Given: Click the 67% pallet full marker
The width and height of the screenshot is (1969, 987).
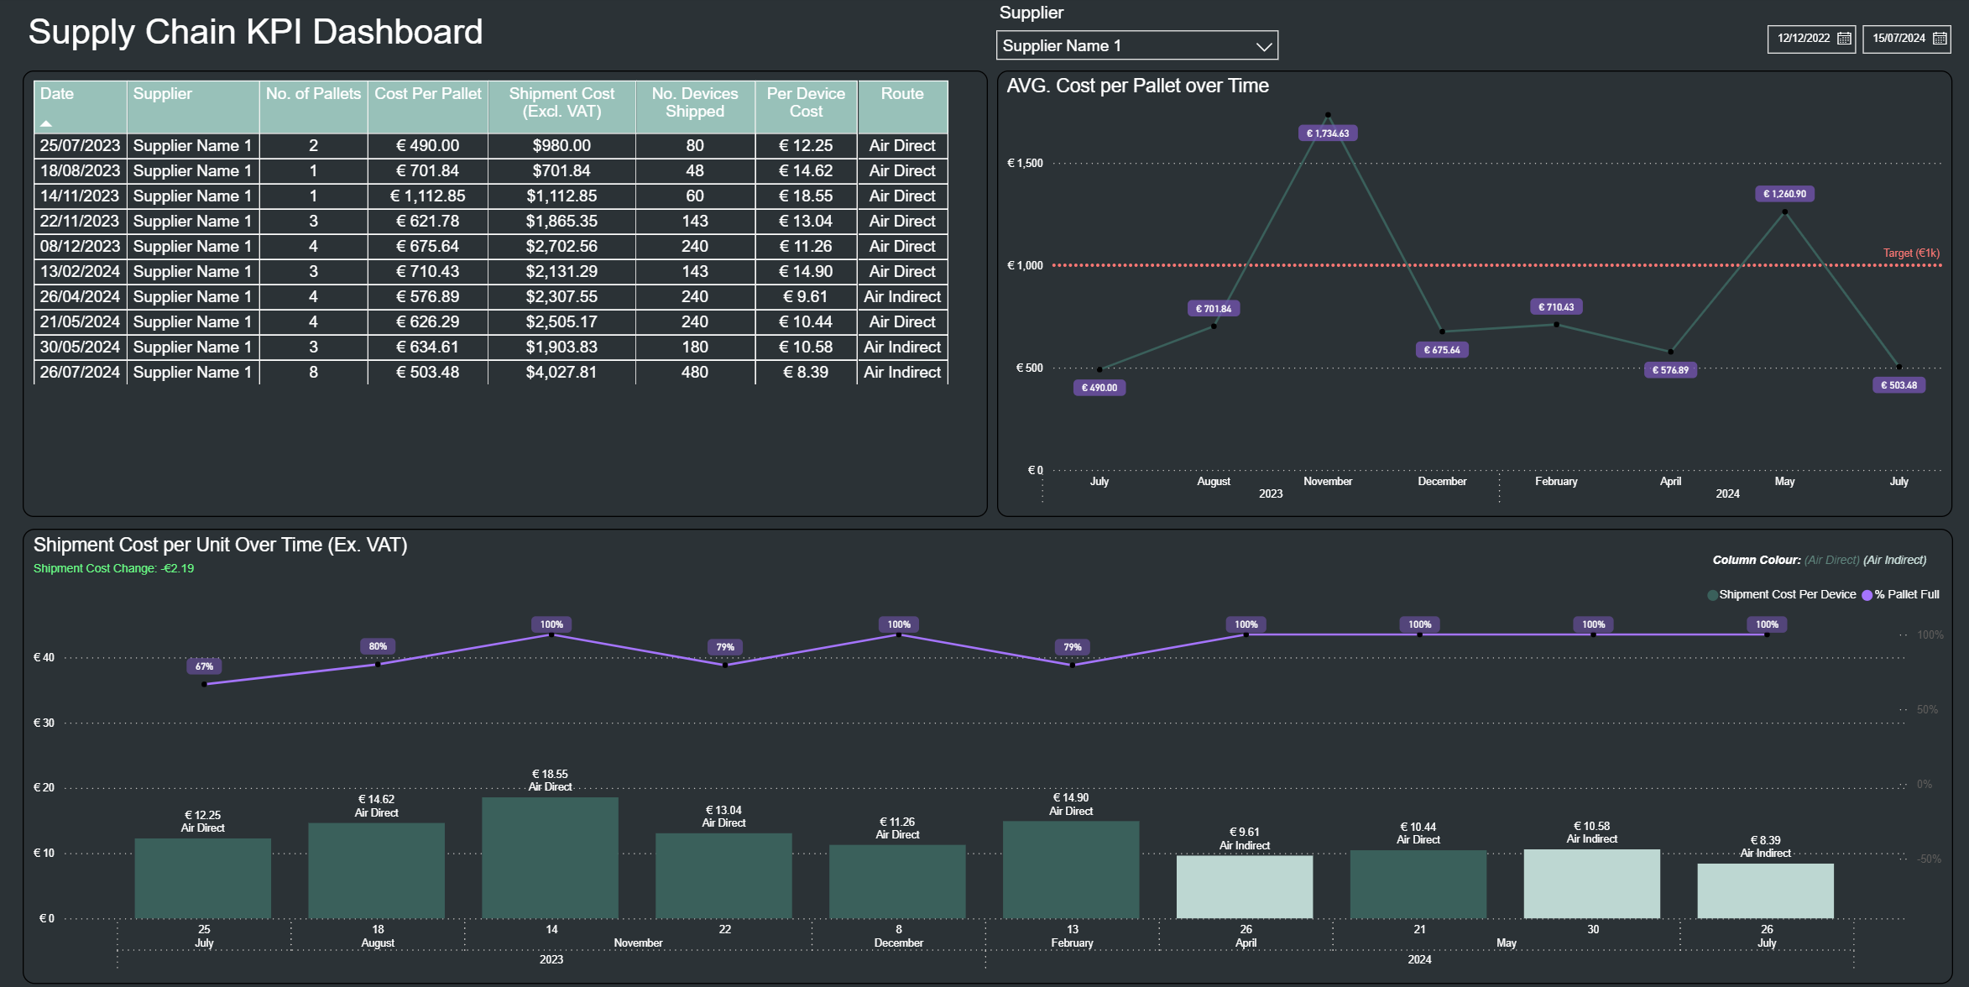Looking at the screenshot, I should [x=204, y=666].
